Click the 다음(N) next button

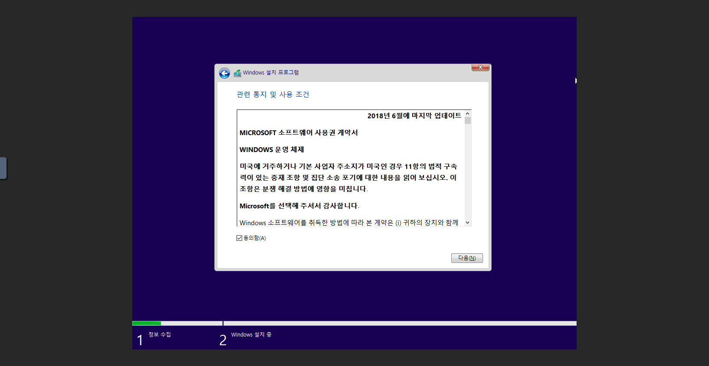point(467,258)
